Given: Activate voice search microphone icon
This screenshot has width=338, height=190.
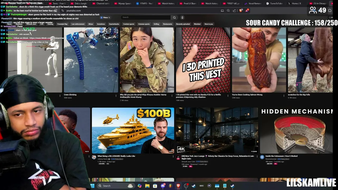Looking at the screenshot, I should (x=182, y=17).
